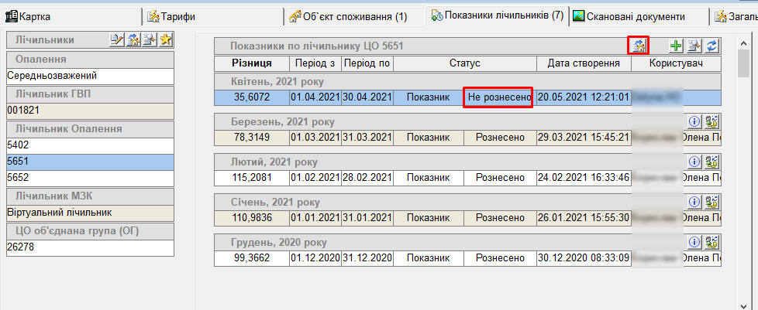Click the Статус column header
Screen dimensions: 758x310
(x=464, y=63)
